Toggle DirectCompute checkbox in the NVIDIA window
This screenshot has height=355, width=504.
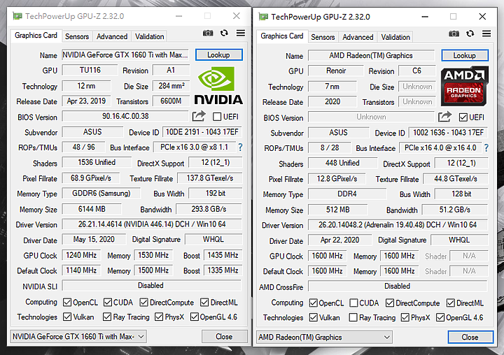pyautogui.click(x=143, y=303)
